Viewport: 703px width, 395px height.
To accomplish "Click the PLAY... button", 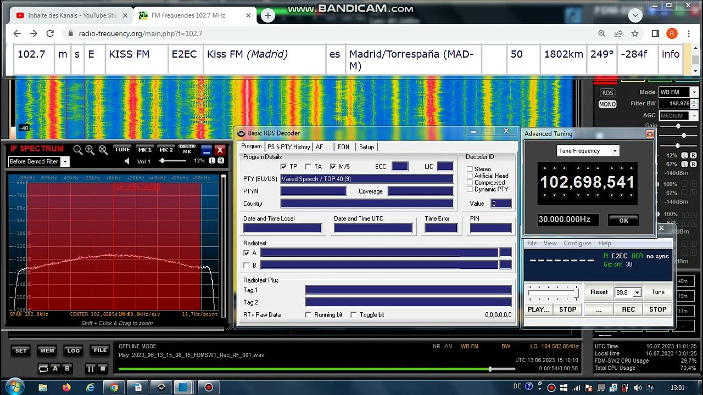I will [539, 309].
